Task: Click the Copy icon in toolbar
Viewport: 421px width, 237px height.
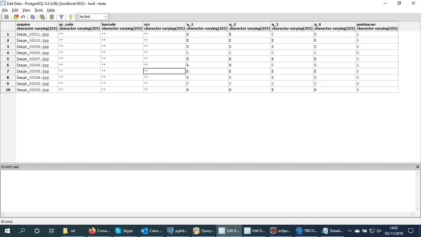Action: (32, 17)
